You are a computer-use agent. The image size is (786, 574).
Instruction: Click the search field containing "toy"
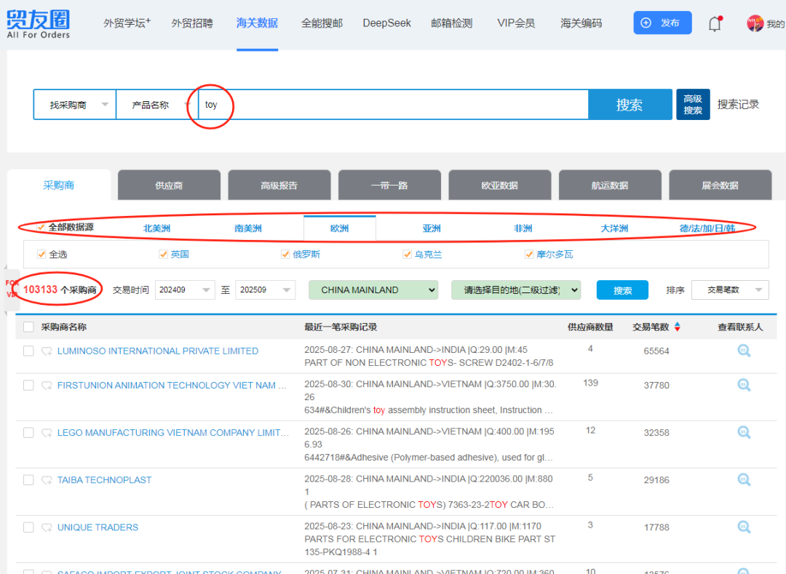point(393,105)
